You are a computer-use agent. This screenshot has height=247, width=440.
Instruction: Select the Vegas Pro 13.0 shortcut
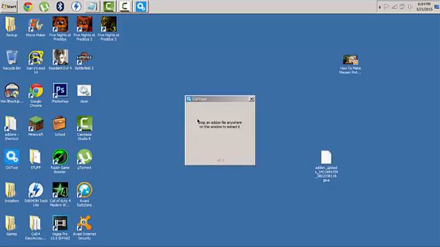click(60, 227)
